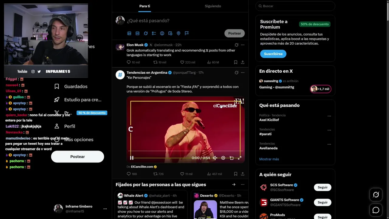The image size is (389, 219).
Task: Open the ElCanciller.com source link
Action: (x=142, y=167)
